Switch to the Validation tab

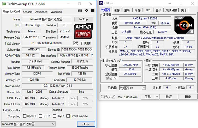(56, 12)
